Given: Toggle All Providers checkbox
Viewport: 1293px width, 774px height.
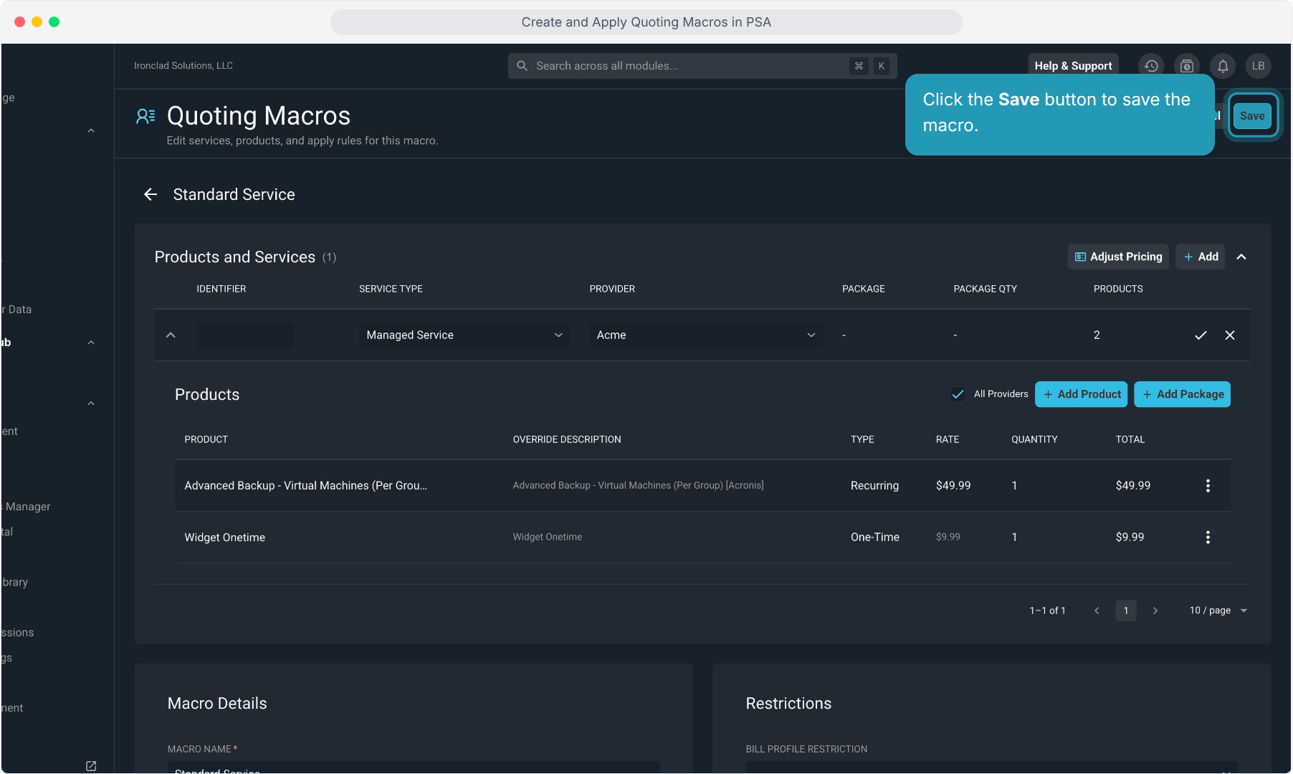Looking at the screenshot, I should [958, 394].
